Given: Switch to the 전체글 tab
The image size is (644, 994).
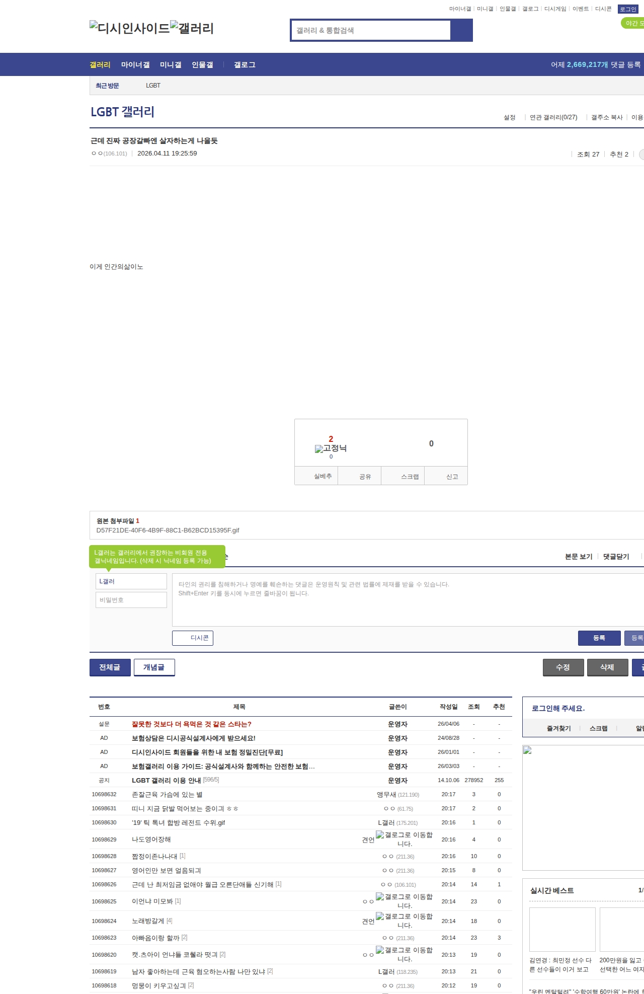Looking at the screenshot, I should coord(110,667).
